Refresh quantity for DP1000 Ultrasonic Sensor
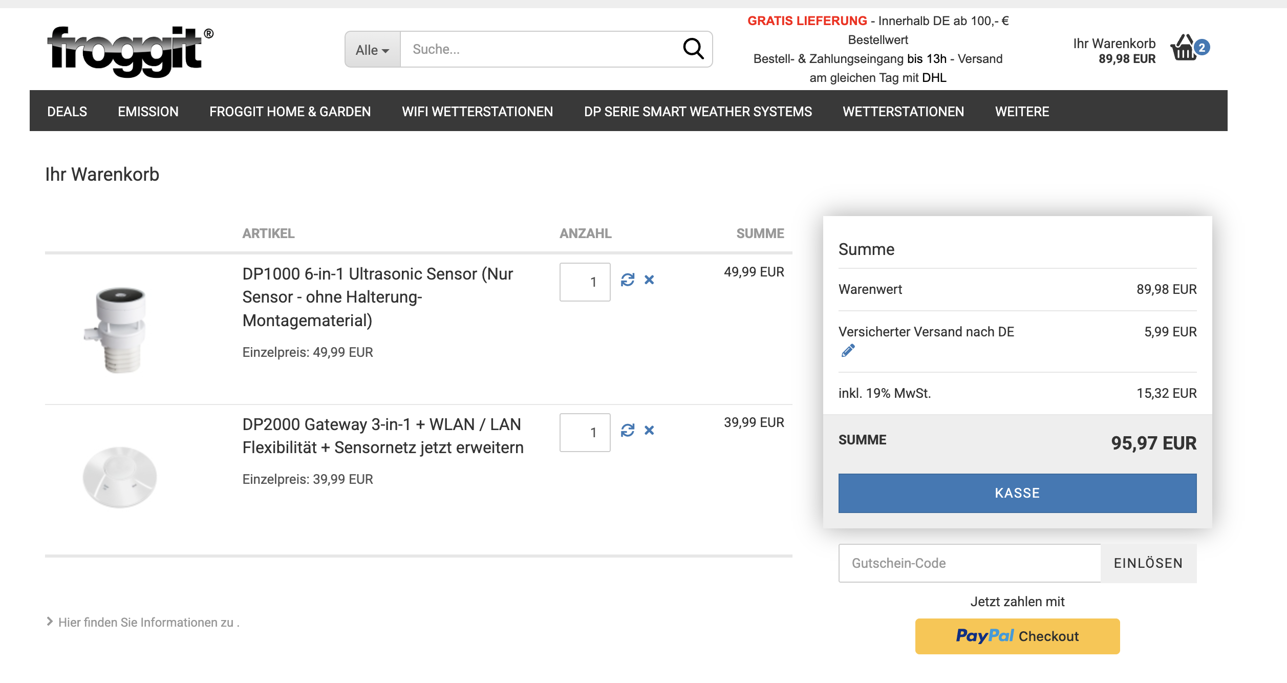This screenshot has width=1287, height=683. [x=628, y=280]
